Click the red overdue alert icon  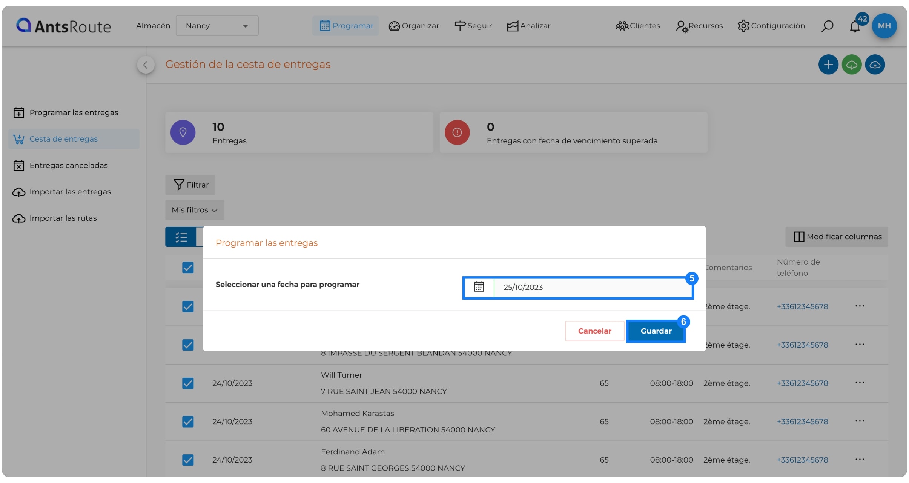457,132
